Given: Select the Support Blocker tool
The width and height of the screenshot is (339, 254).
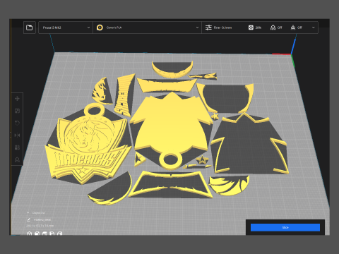Looking at the screenshot, I should [x=17, y=159].
